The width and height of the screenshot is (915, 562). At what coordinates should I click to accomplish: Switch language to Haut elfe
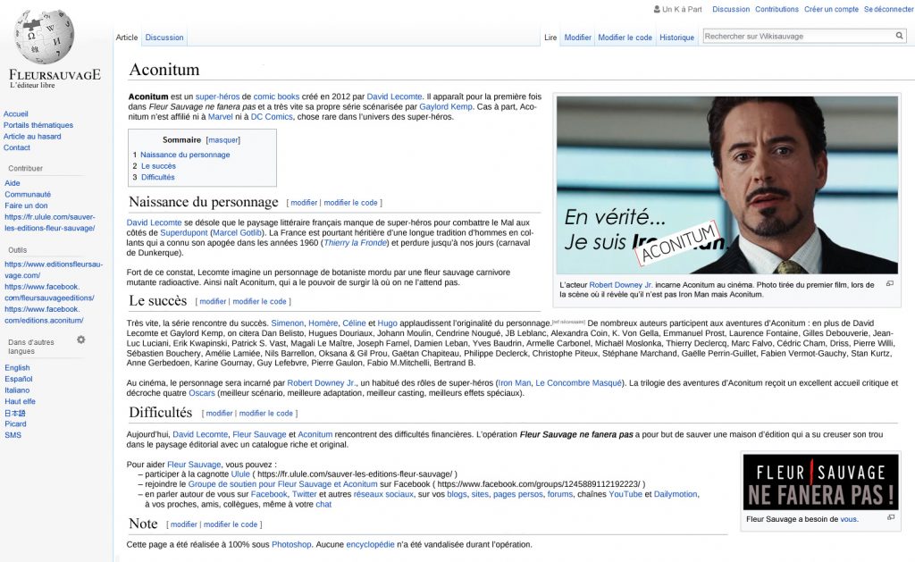point(20,401)
